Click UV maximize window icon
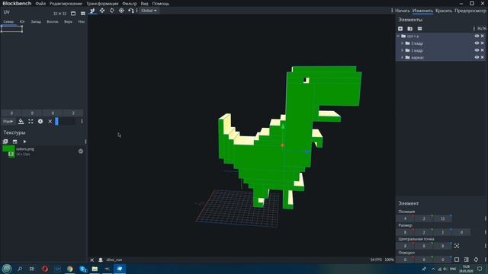This screenshot has width=488, height=274. (x=73, y=14)
